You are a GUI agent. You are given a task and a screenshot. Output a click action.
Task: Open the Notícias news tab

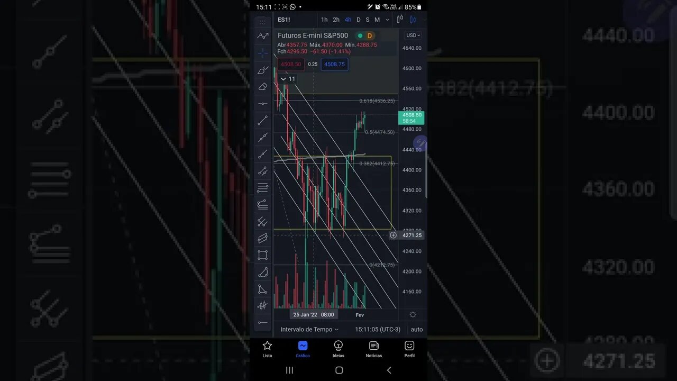point(374,349)
